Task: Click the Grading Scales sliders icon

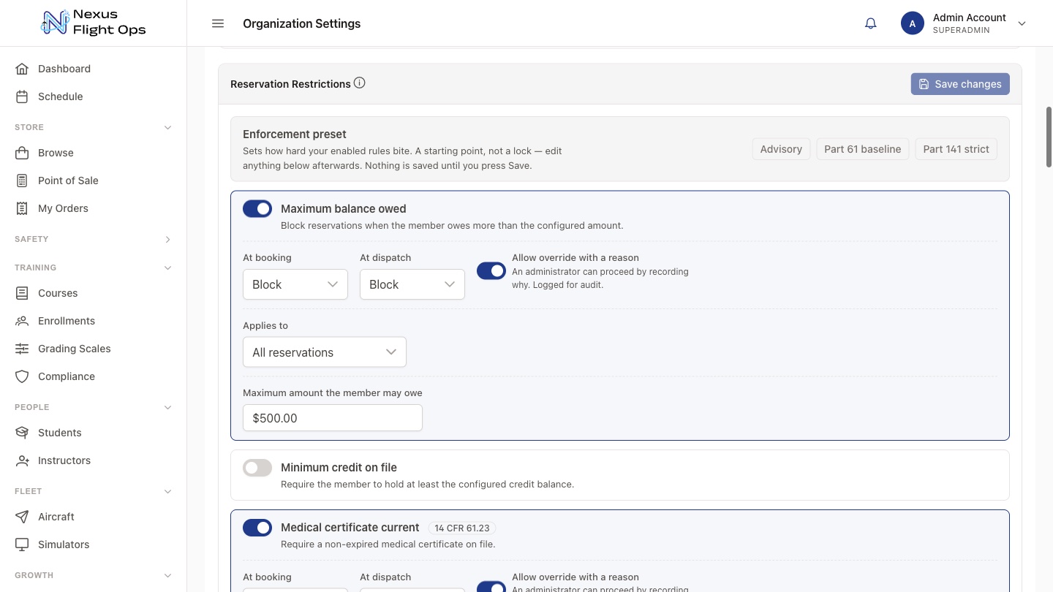Action: click(22, 349)
